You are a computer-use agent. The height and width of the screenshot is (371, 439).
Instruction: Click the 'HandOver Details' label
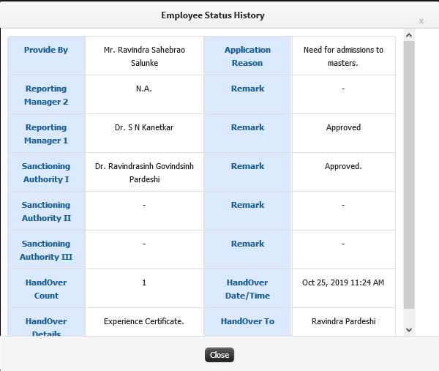46,326
